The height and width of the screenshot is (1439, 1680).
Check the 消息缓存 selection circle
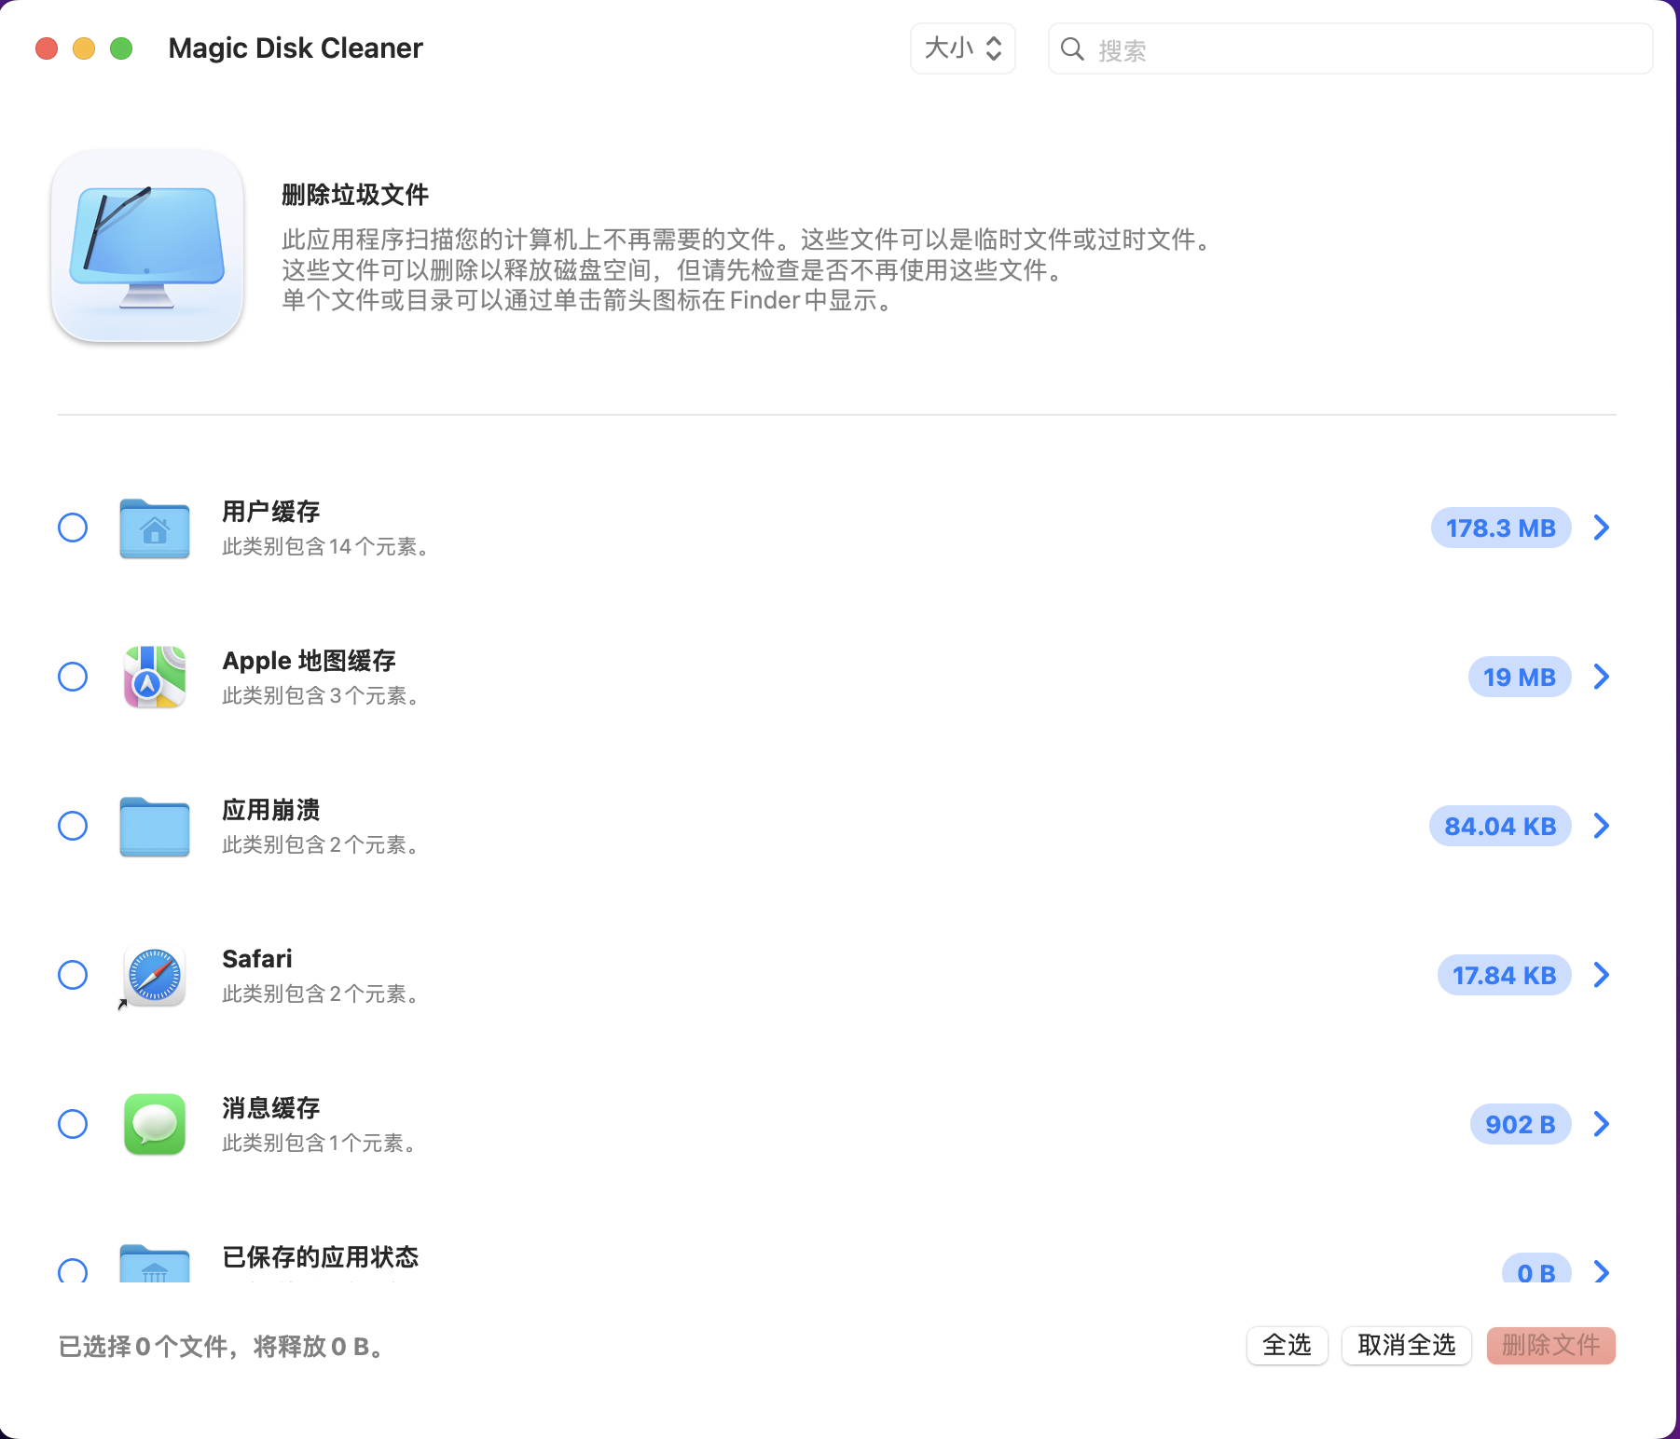73,1124
